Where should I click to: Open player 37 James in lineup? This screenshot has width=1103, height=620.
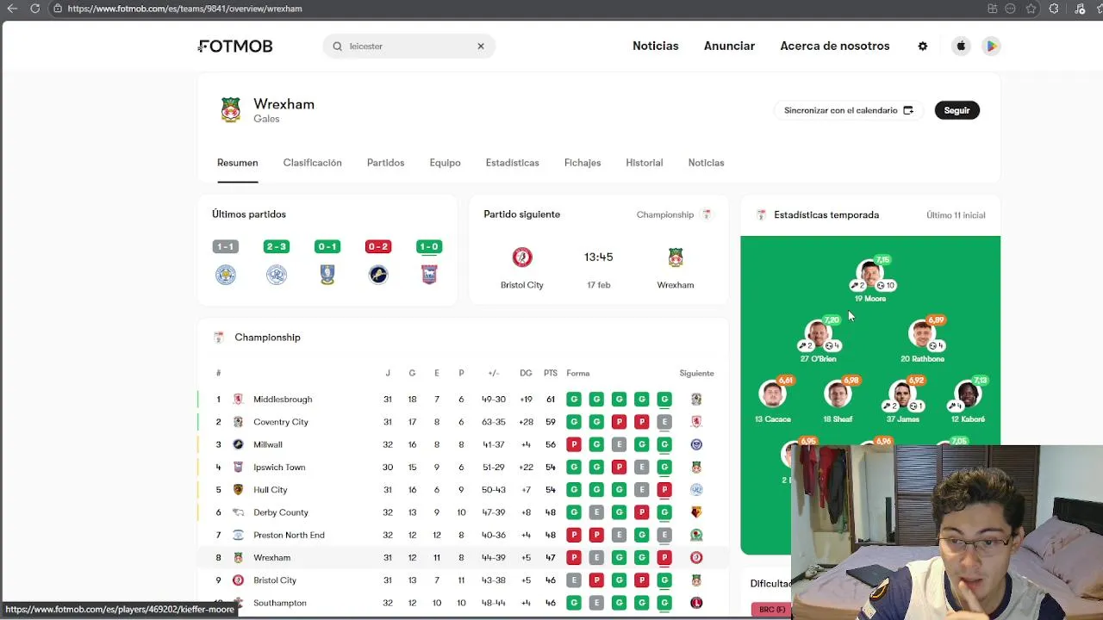[902, 401]
